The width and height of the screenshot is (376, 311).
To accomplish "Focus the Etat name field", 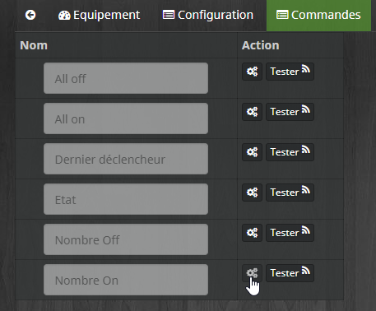I will pyautogui.click(x=126, y=199).
